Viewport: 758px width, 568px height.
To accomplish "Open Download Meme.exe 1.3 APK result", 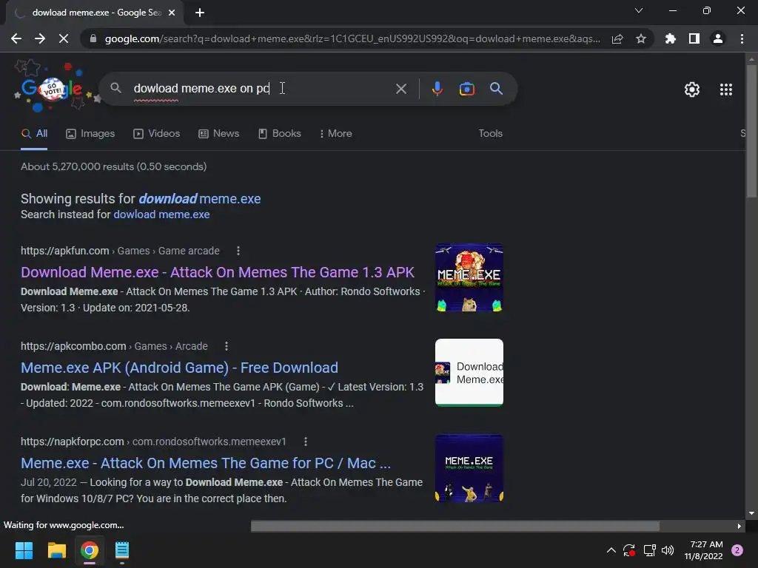I will click(x=218, y=272).
